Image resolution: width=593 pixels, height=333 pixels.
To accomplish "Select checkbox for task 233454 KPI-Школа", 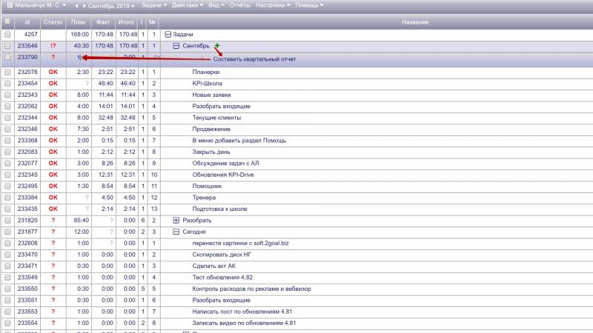I will [7, 84].
